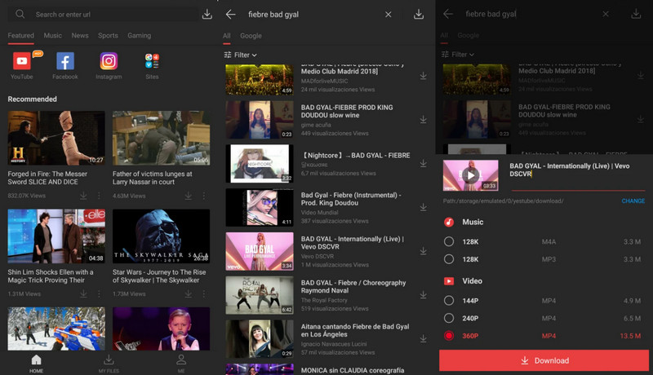Open Forged in Fire The Messer Sword title
This screenshot has width=653, height=375.
47,178
